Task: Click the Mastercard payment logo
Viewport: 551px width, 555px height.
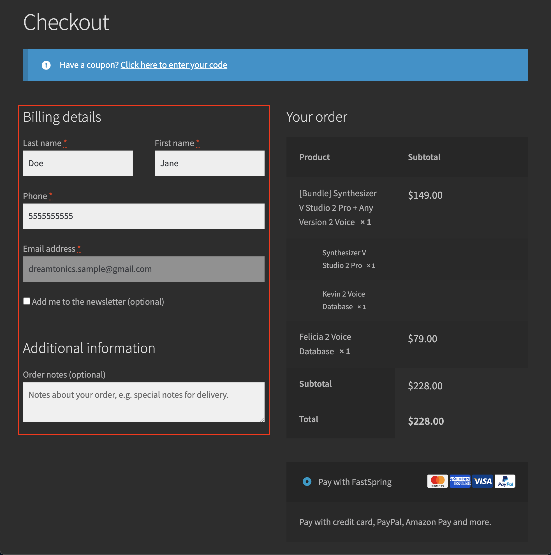Action: 437,481
